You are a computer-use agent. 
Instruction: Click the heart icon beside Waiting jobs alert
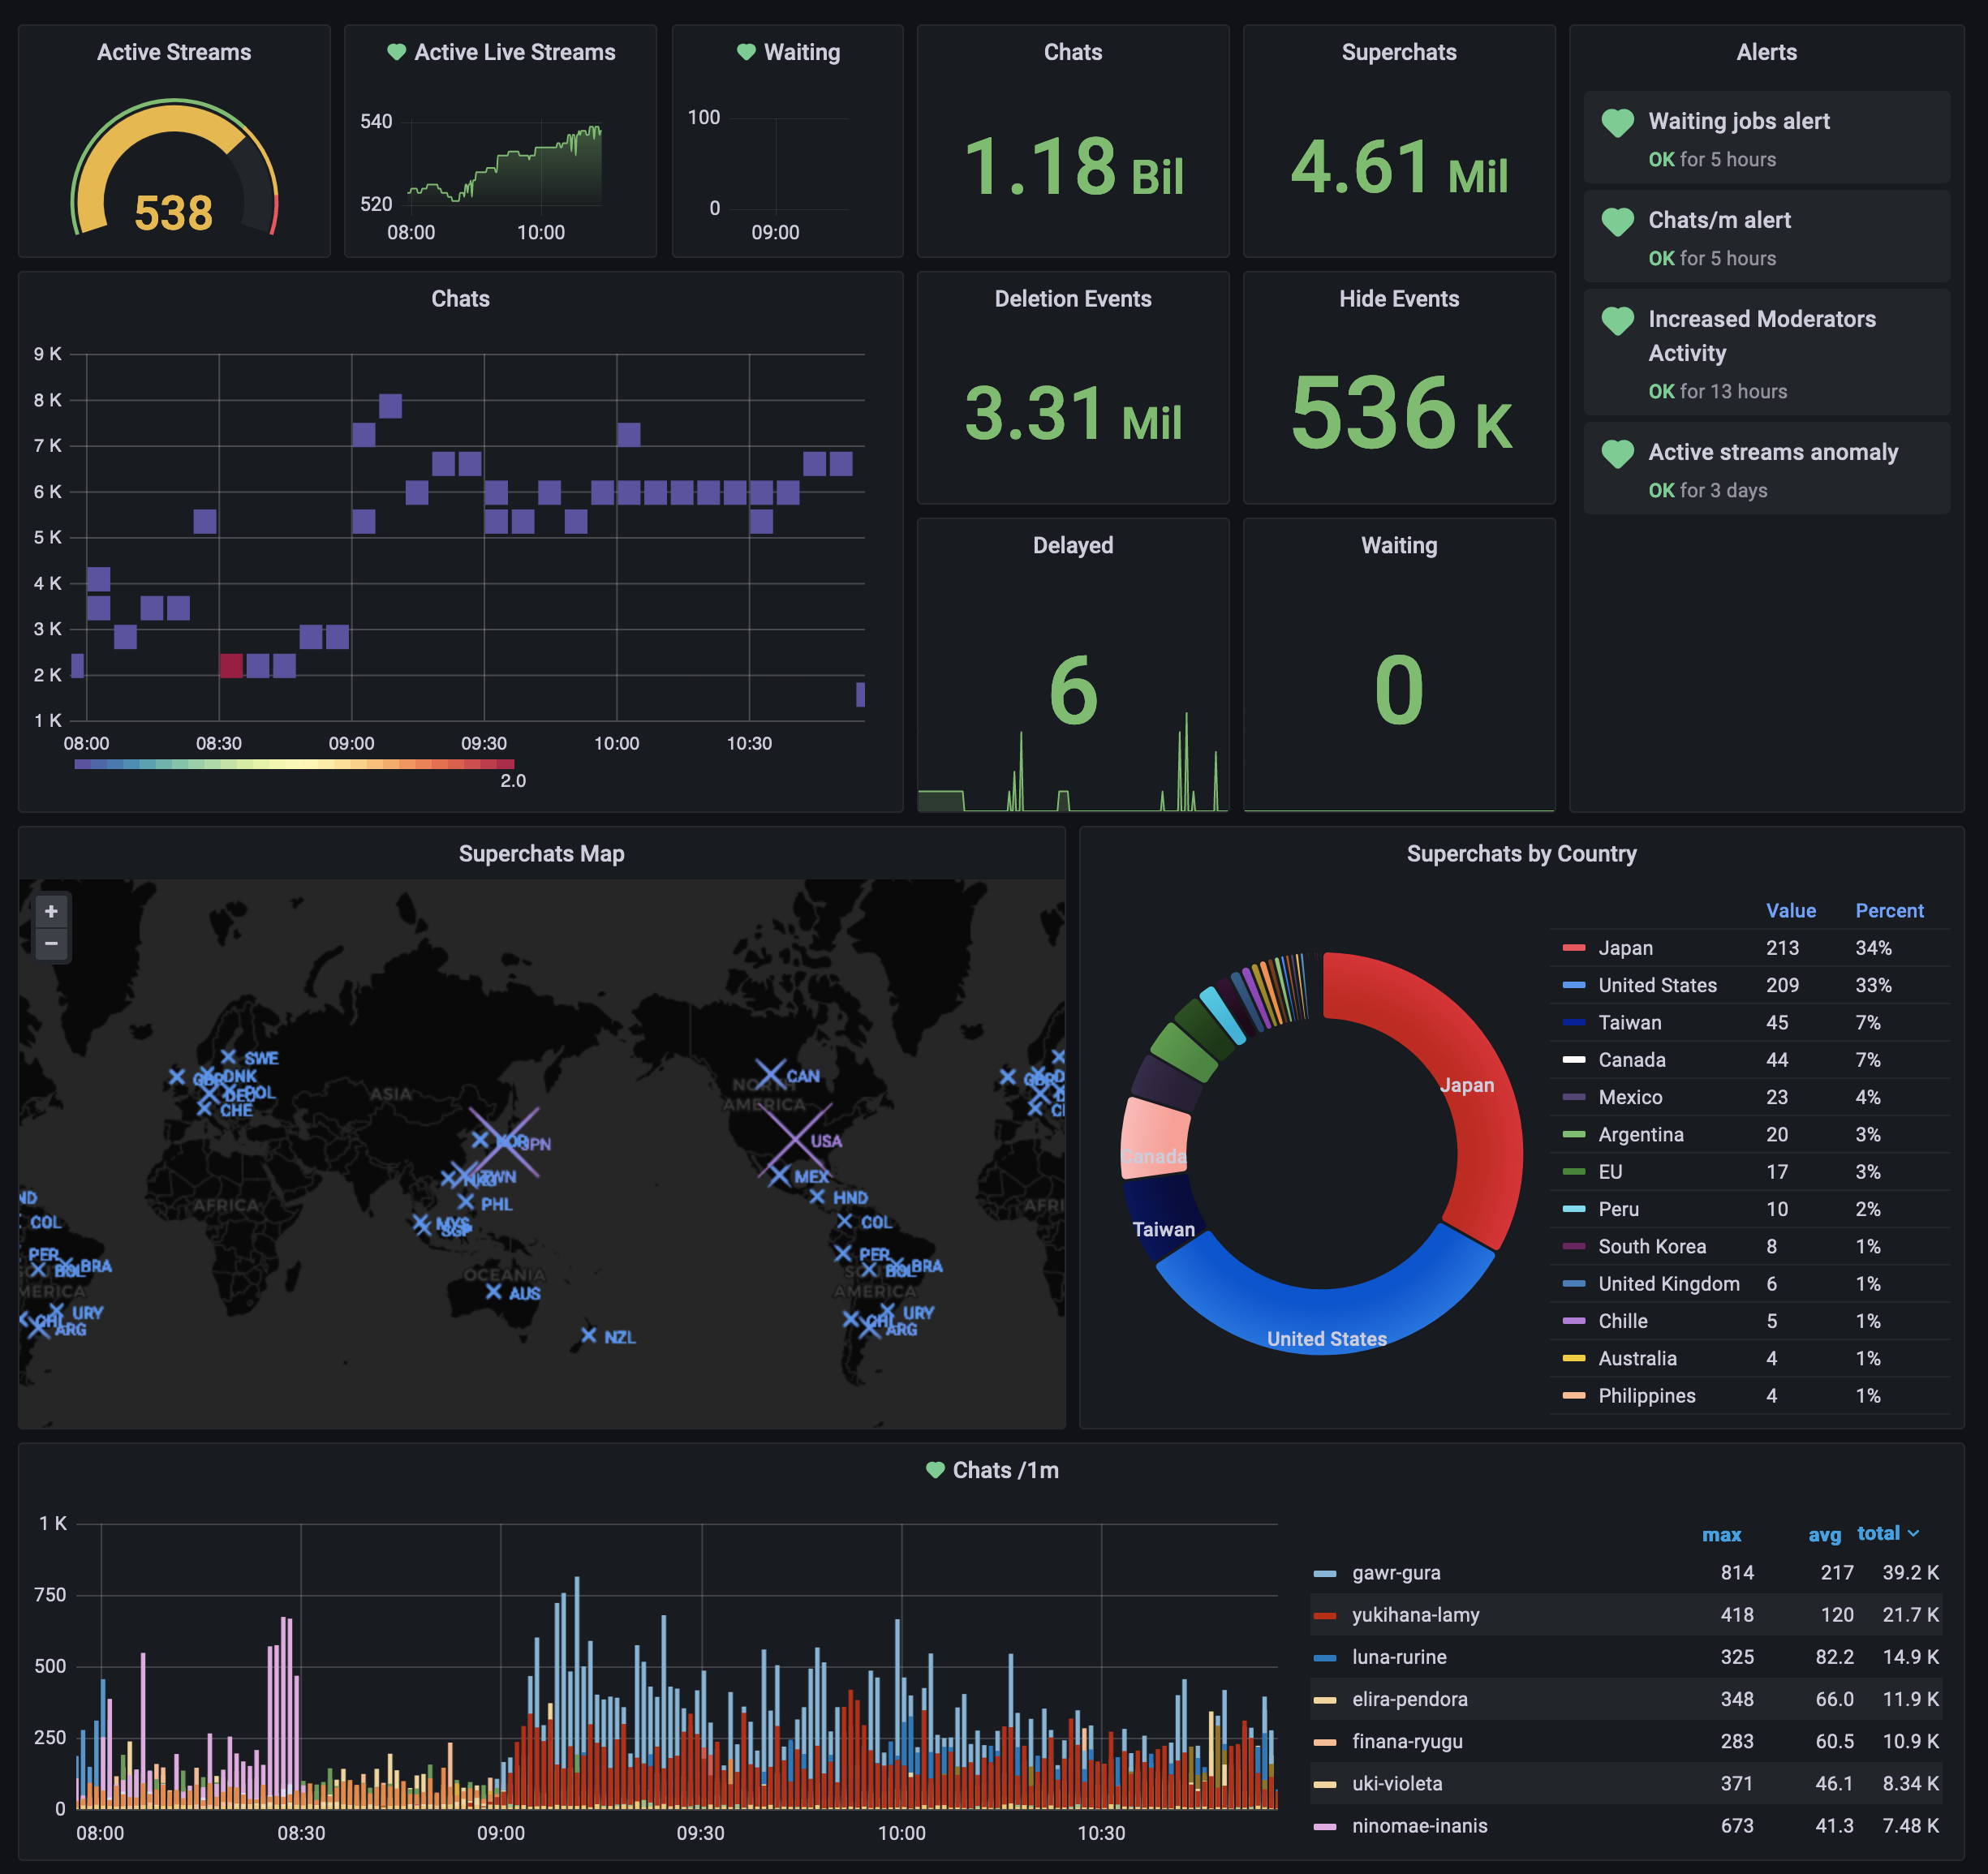tap(1617, 123)
